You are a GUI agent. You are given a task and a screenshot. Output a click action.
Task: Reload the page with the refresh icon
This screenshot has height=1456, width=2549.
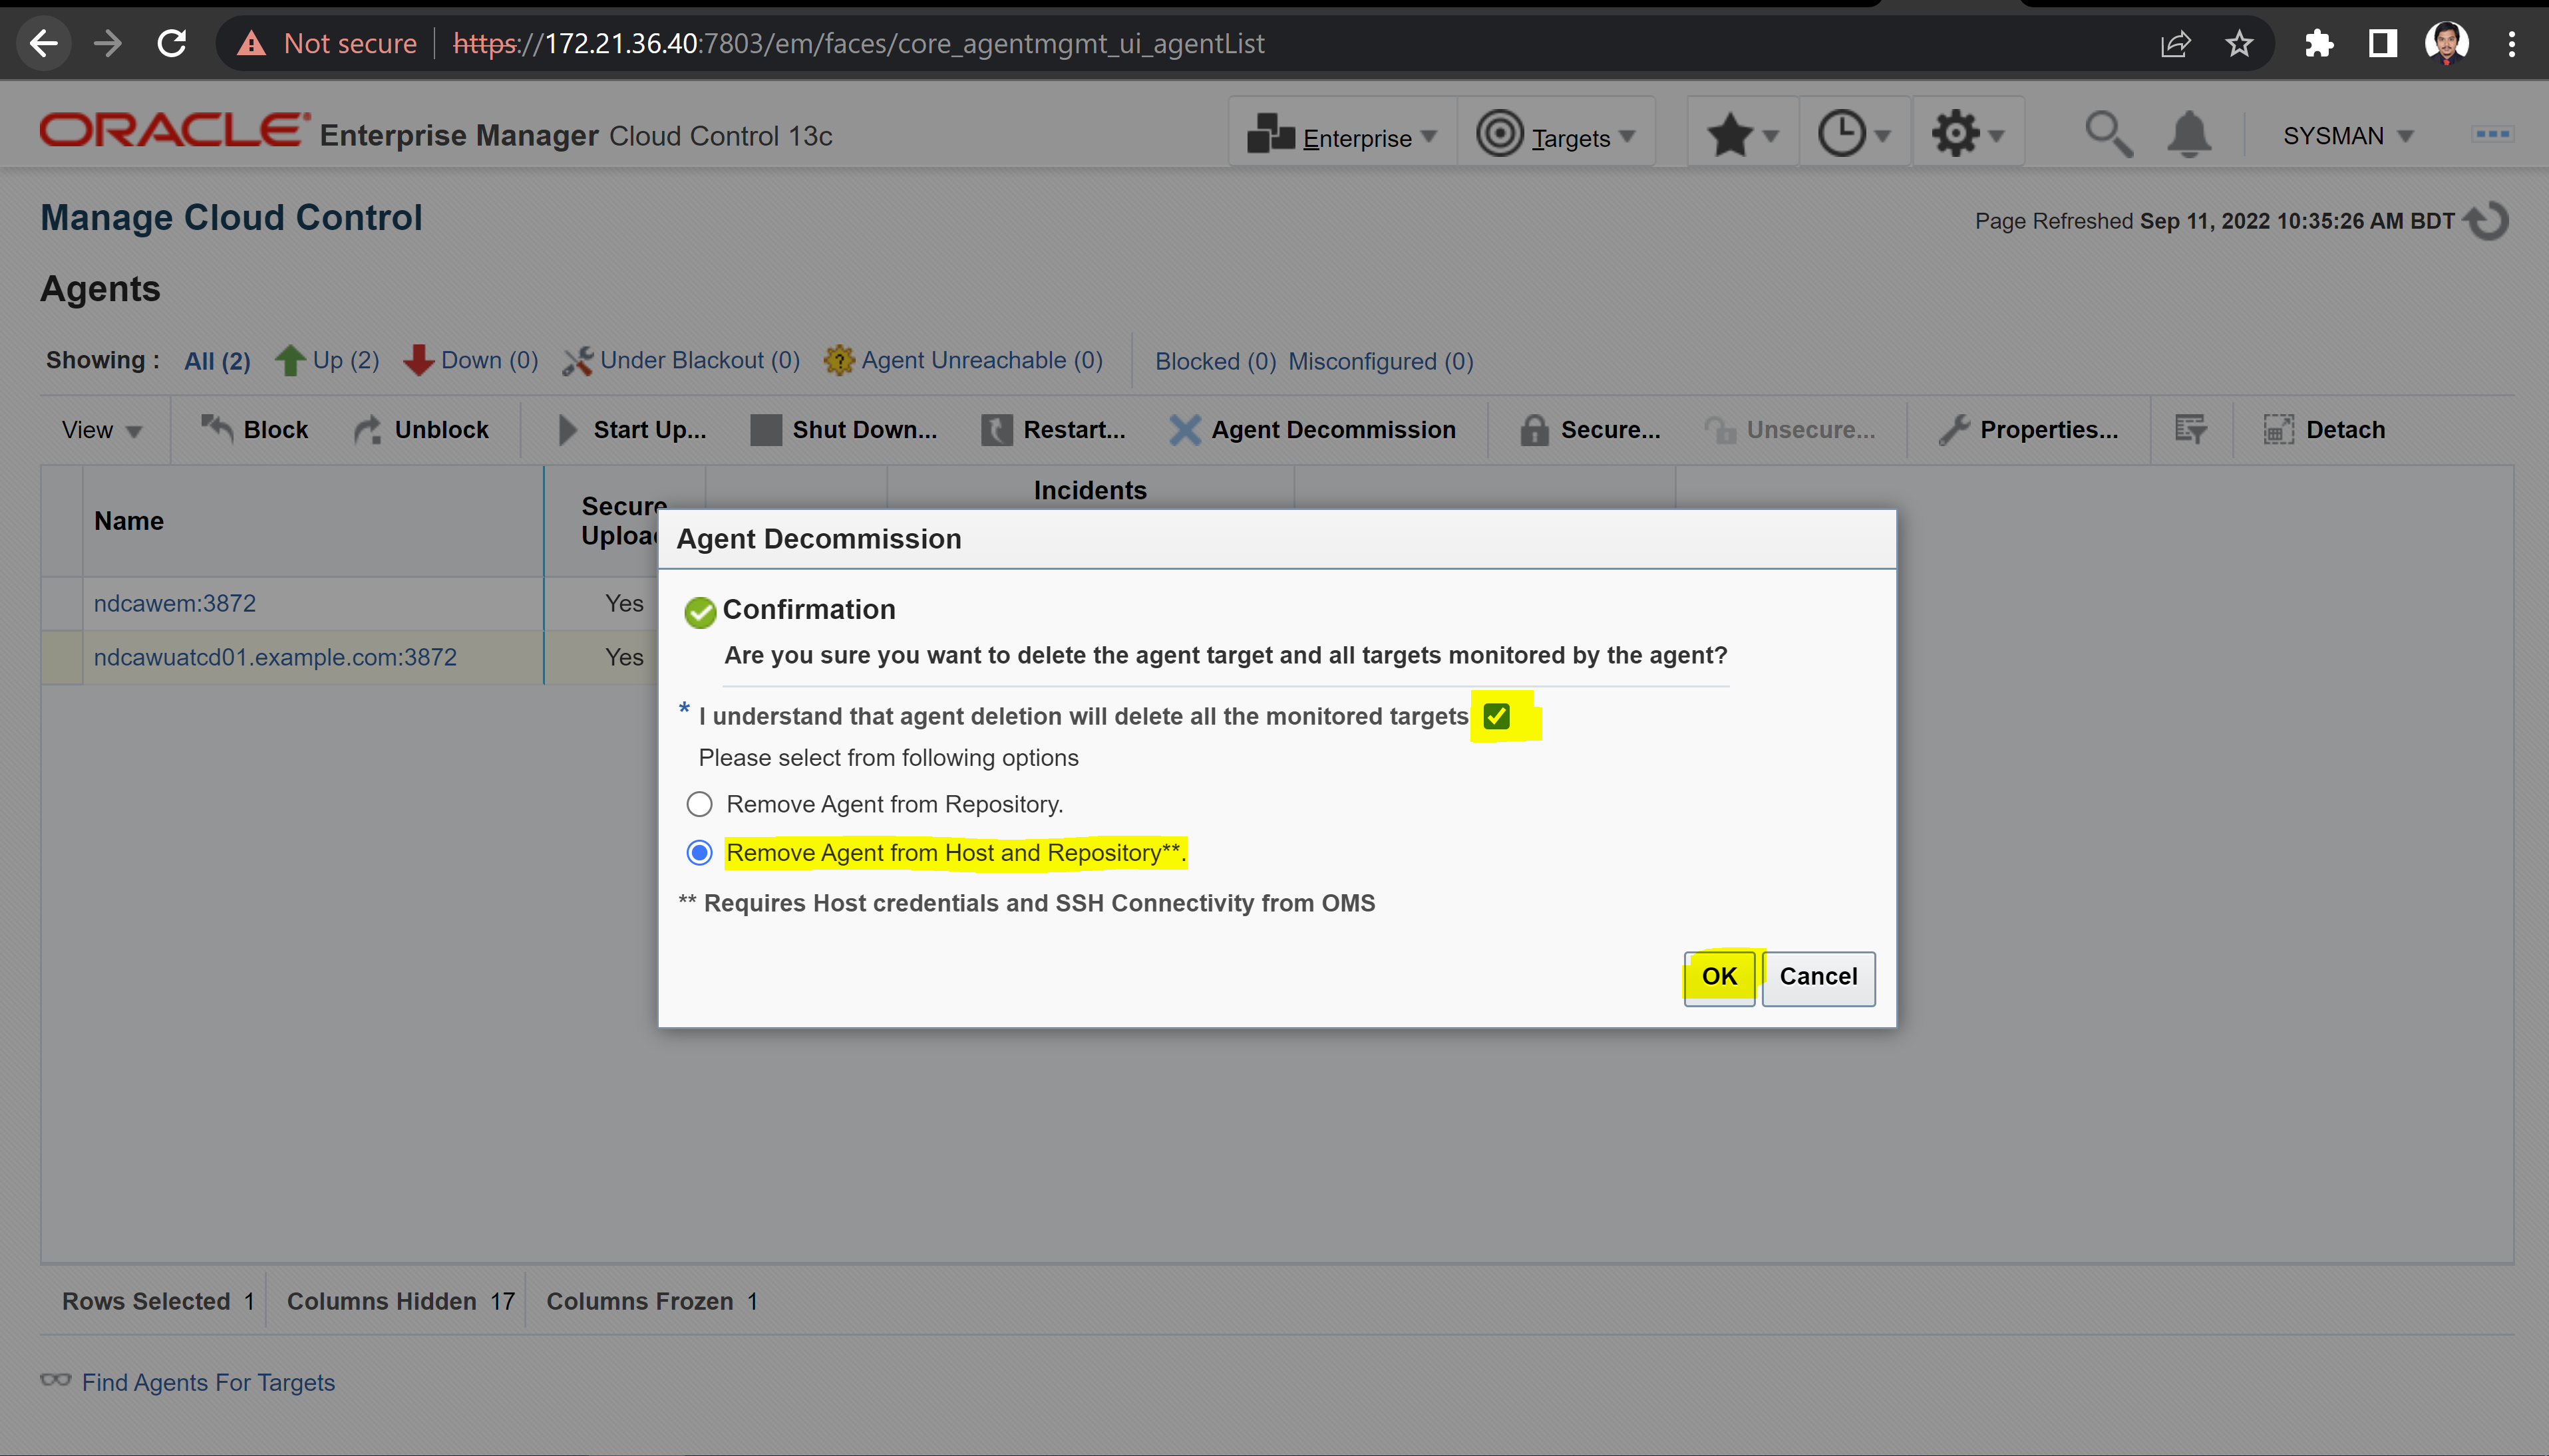pos(172,43)
